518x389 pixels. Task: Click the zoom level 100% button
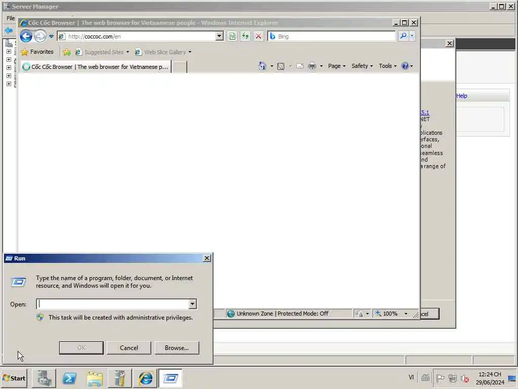click(386, 314)
